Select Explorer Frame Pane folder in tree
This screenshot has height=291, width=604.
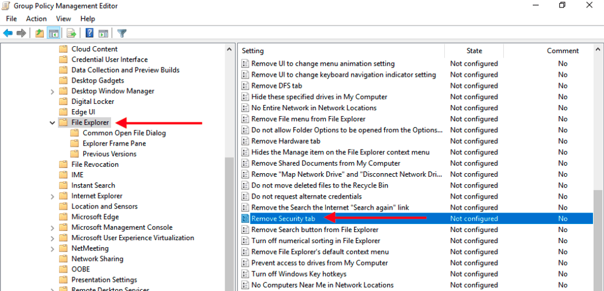[x=114, y=143]
